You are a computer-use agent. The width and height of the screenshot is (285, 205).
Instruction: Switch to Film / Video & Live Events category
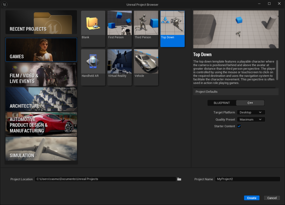tap(41, 74)
